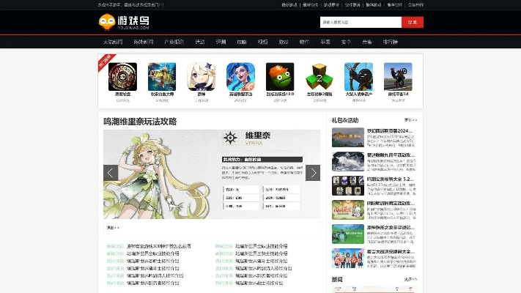Open the grass block number 2 game icon
The width and height of the screenshot is (521, 293).
(319, 77)
